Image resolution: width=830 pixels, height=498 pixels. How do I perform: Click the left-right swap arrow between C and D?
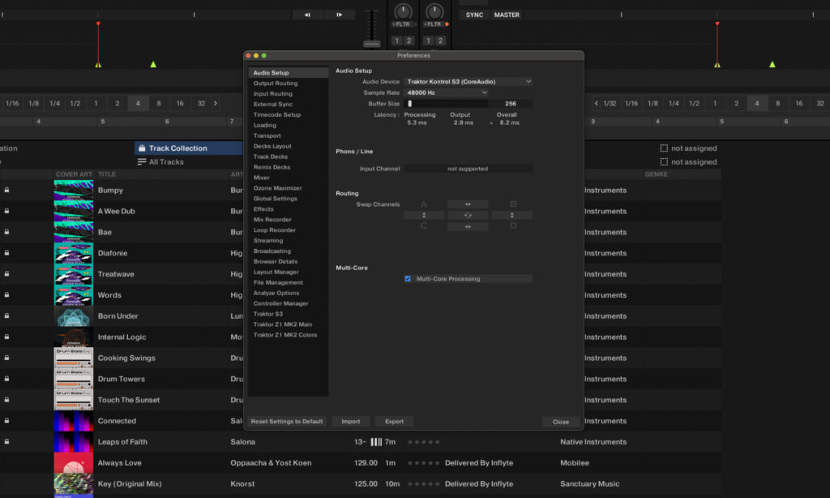point(468,227)
